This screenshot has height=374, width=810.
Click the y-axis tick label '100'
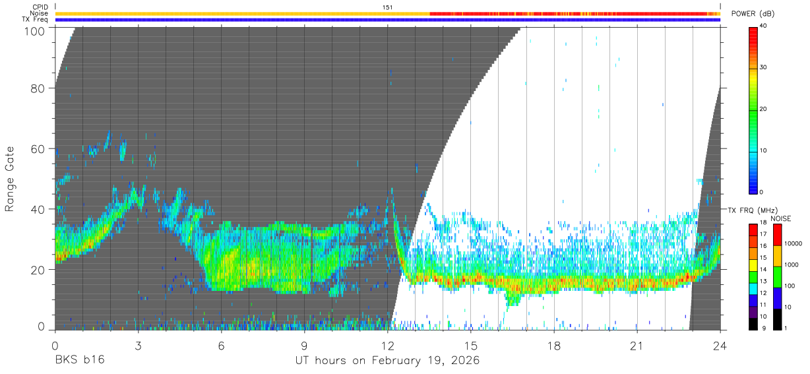pos(35,30)
